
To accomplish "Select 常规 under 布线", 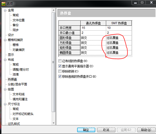I will point(15,64).
